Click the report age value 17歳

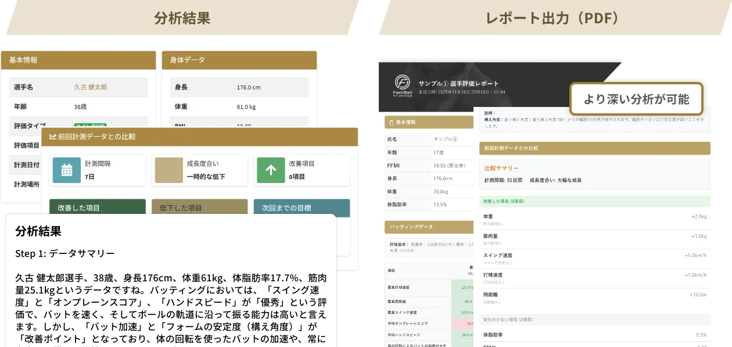439,152
